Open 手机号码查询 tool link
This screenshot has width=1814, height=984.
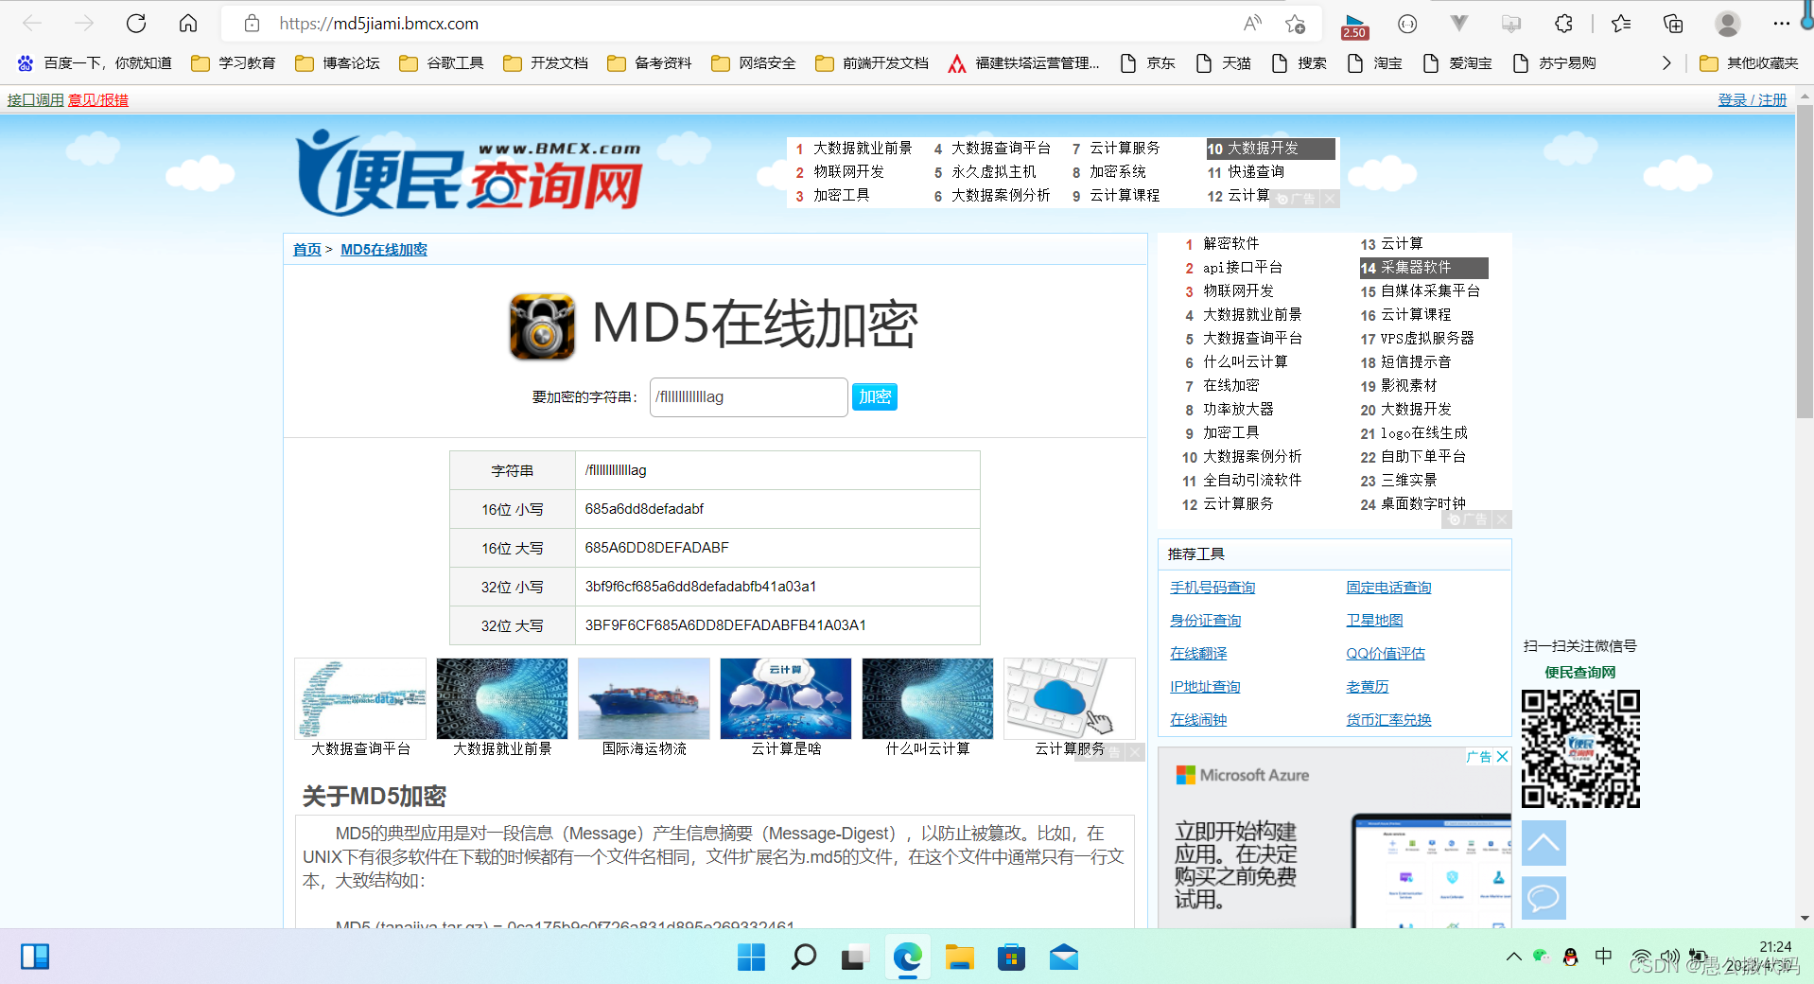[1212, 588]
